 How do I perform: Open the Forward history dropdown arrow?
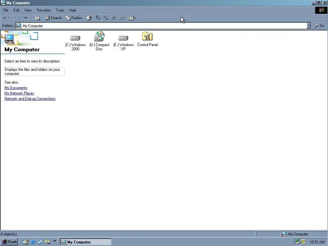[31, 18]
